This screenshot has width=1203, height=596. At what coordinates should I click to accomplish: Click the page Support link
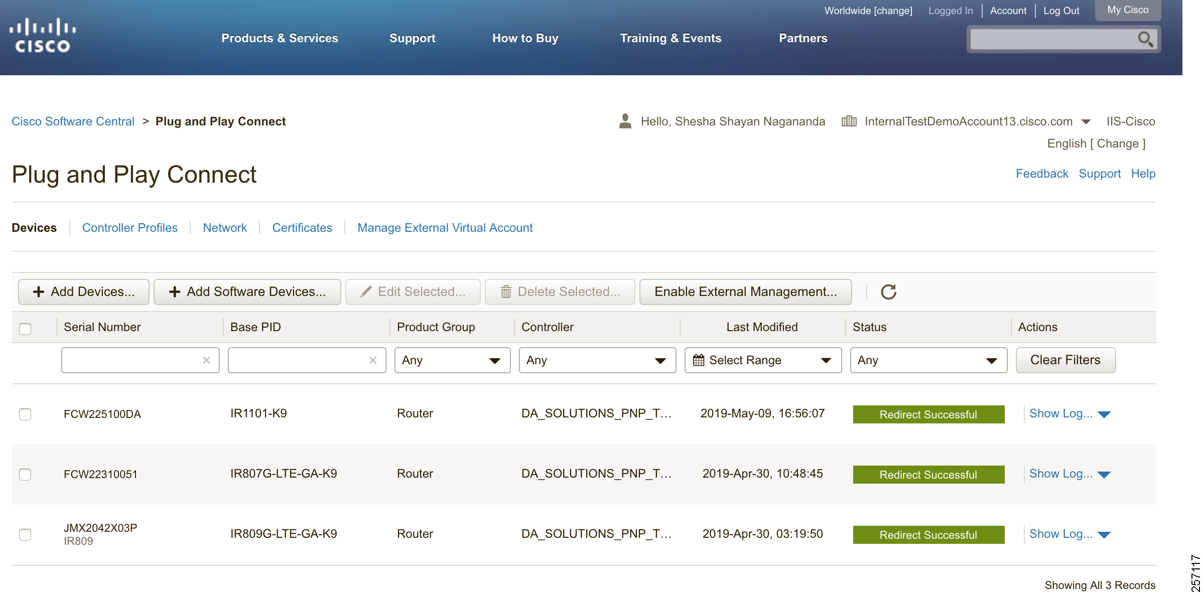[1100, 174]
